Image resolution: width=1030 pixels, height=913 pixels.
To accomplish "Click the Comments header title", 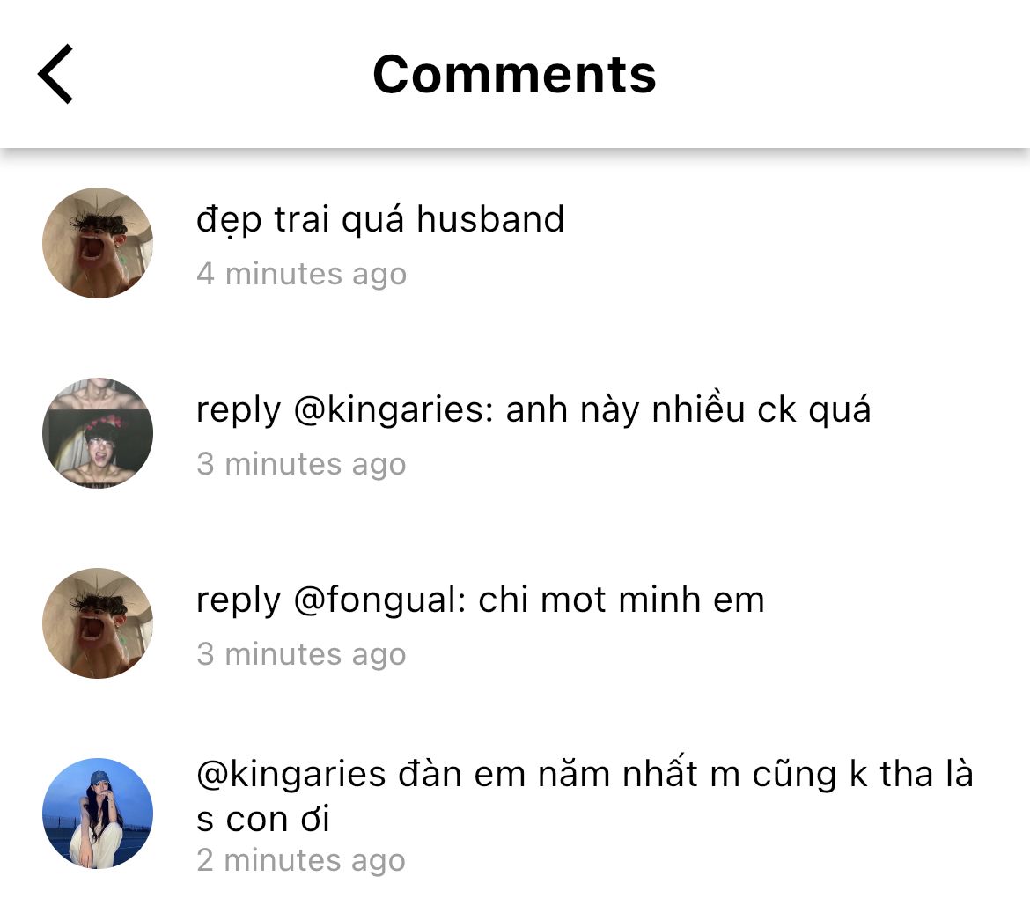I will tap(514, 74).
